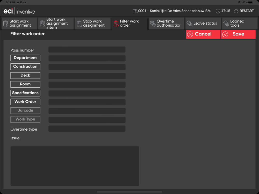
Task: Focus the Pass number input field
Action: 87,49
